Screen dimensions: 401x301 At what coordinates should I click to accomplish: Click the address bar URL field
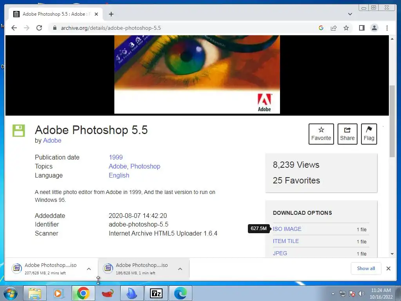click(184, 28)
